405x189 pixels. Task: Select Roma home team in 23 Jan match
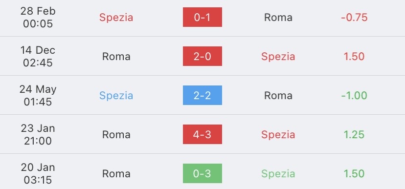pos(116,135)
